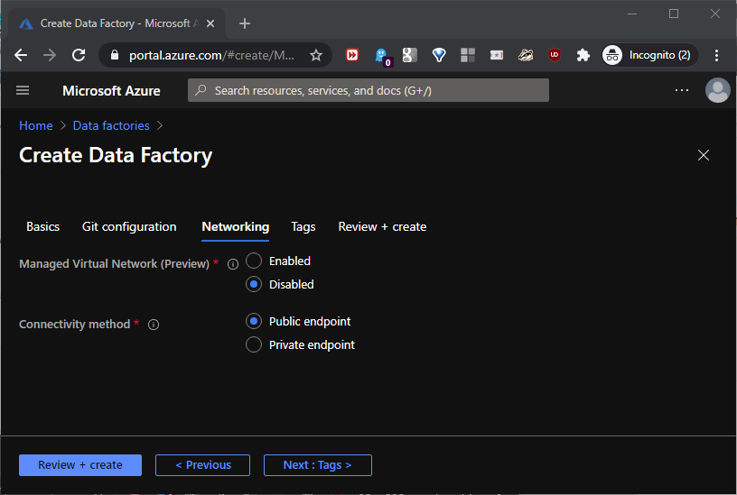Screen dimensions: 737x495
Task: Click the Next : Tags button
Action: coord(317,465)
